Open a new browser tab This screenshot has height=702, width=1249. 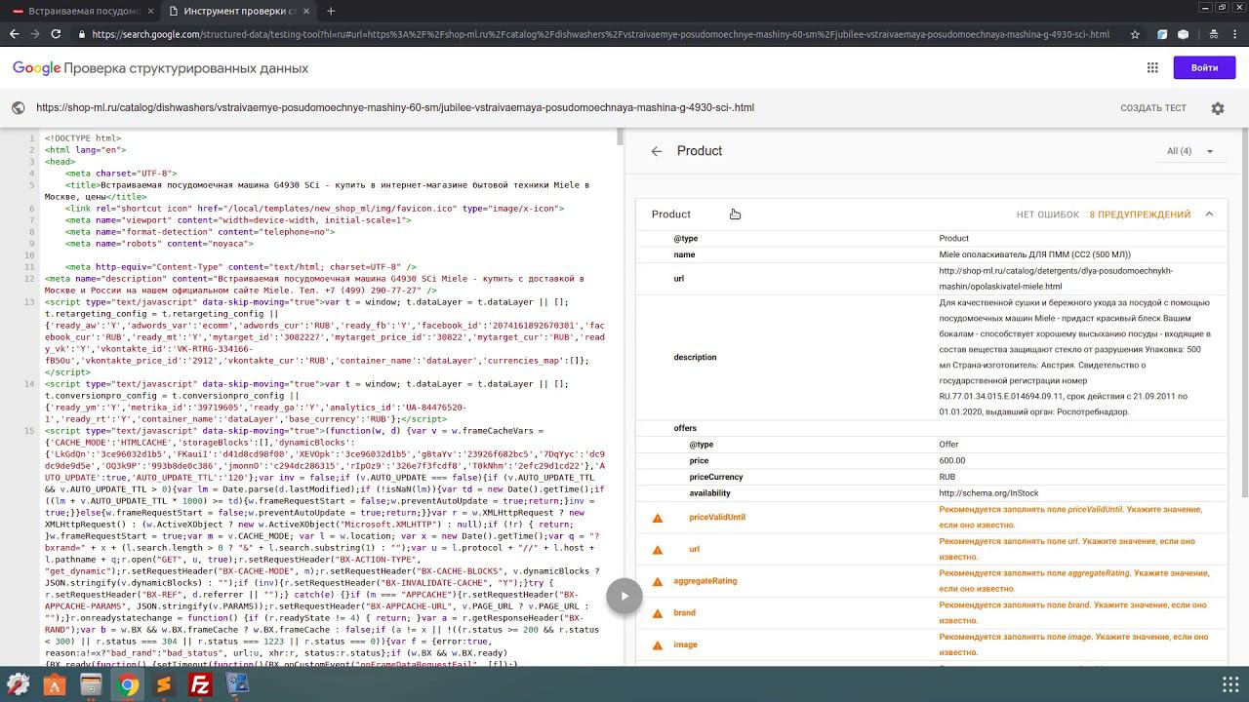coord(331,11)
